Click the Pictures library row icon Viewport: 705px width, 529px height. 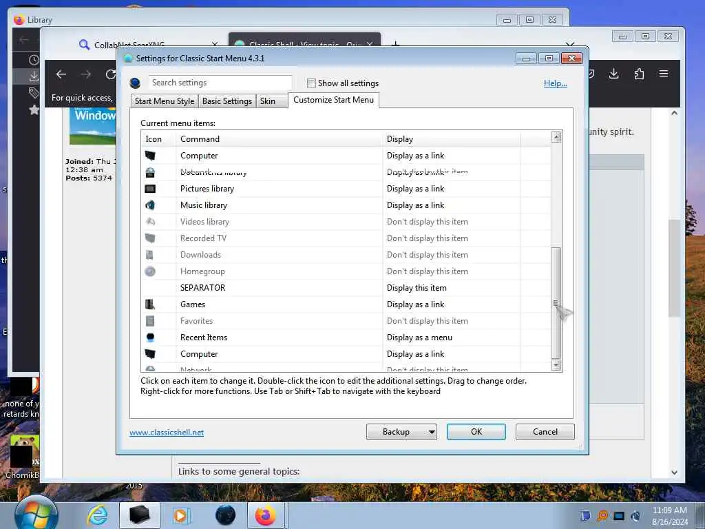pyautogui.click(x=150, y=189)
